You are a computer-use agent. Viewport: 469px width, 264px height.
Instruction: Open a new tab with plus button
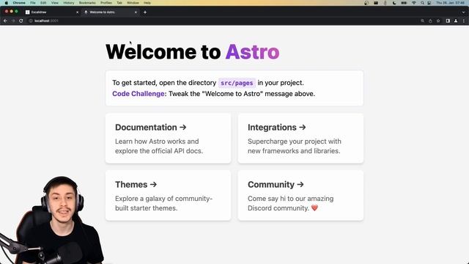tap(145, 12)
